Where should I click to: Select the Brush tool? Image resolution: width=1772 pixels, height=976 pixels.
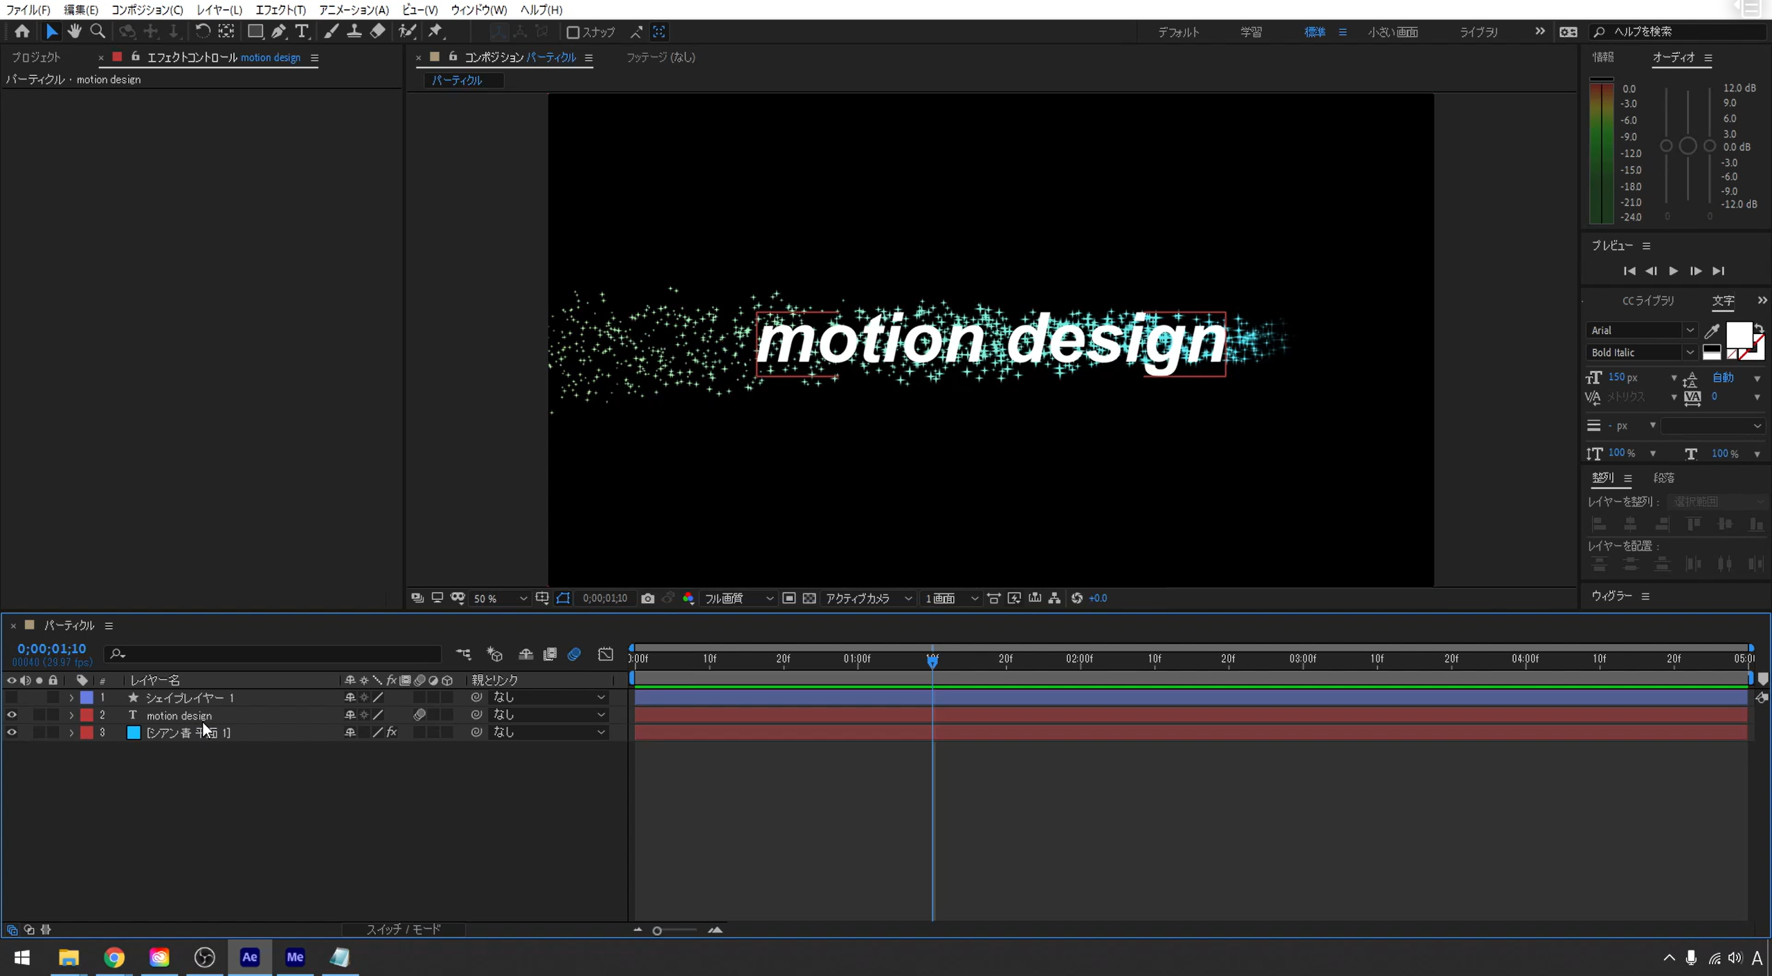[x=331, y=31]
